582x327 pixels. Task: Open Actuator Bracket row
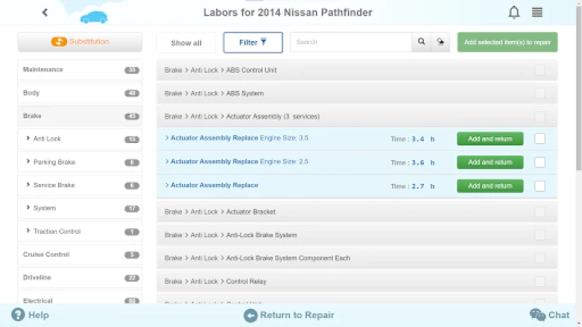357,212
